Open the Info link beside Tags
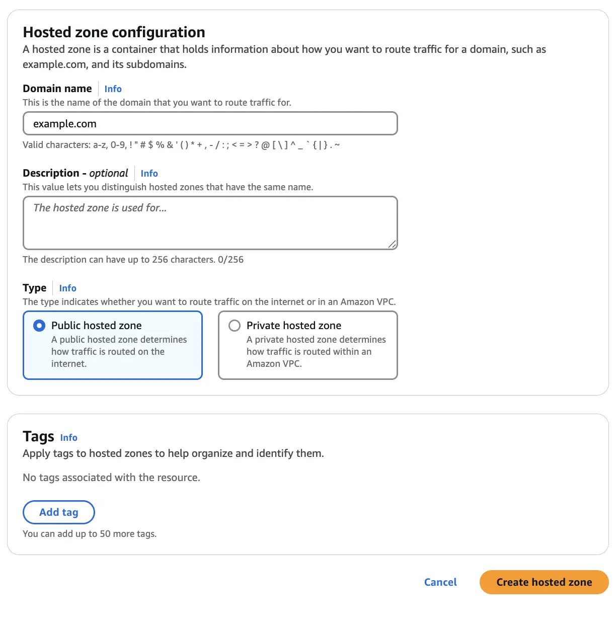 coord(68,438)
